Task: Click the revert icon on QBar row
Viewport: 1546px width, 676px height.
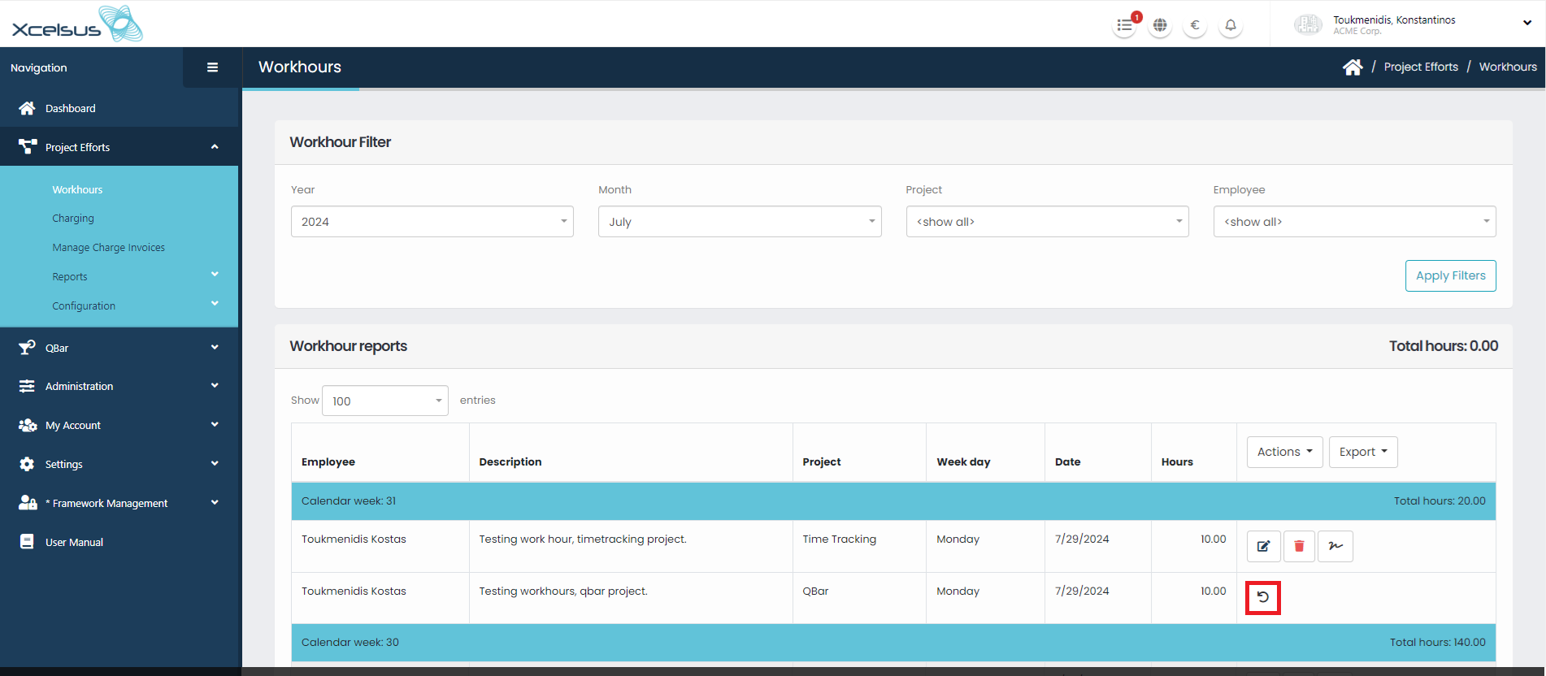Action: (1263, 598)
